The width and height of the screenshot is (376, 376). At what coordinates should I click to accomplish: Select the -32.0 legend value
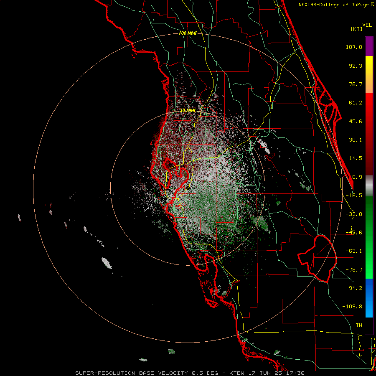pos(354,214)
